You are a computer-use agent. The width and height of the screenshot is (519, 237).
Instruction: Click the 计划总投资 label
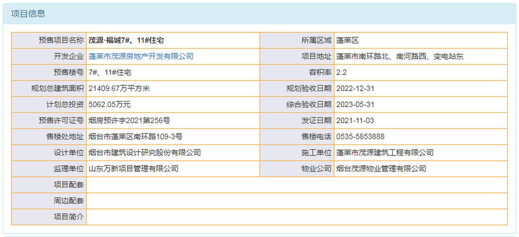tap(65, 105)
